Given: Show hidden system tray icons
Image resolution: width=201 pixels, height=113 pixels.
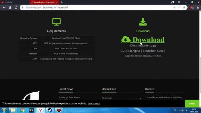Looking at the screenshot, I should [179, 110].
